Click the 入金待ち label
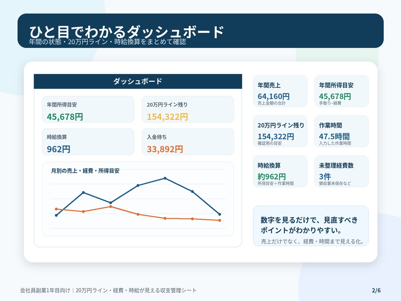 157,137
